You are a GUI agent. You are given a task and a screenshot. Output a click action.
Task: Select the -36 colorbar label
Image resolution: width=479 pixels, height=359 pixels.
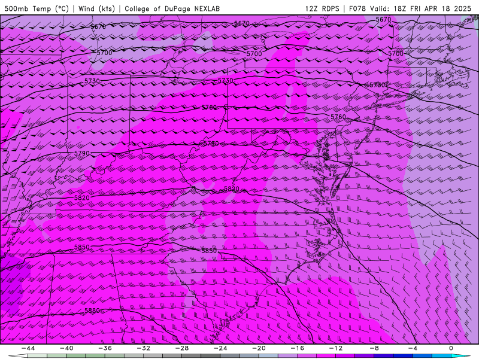105,348
